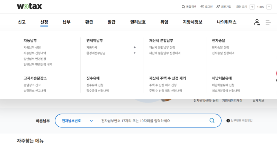This screenshot has height=146, width=277.
Task: Click the 자동납부 heading
Action: tap(30, 40)
